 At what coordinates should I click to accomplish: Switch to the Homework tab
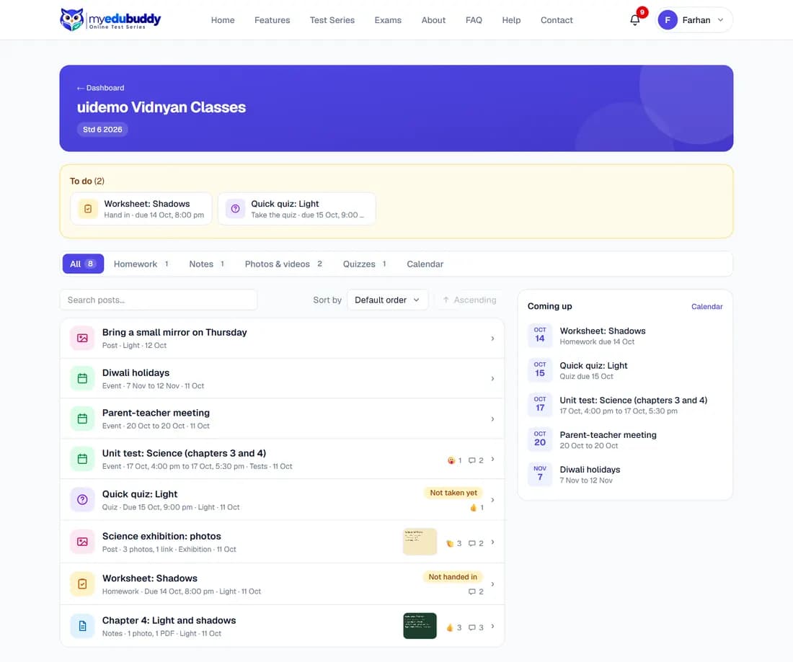pos(141,264)
